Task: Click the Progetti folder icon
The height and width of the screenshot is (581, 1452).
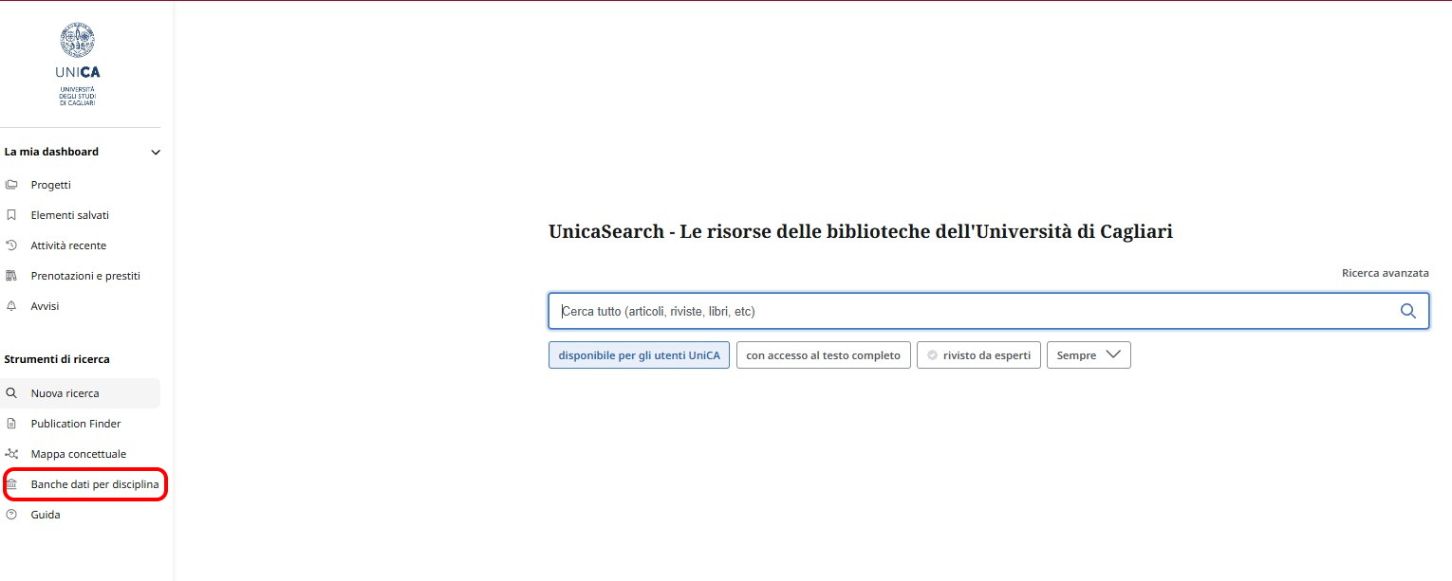Action: pos(11,185)
